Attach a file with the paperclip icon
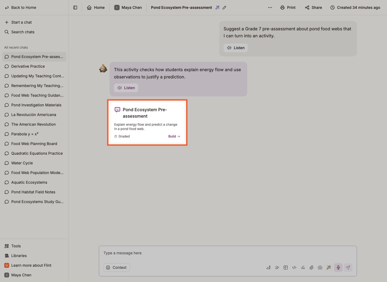Image resolution: width=387 pixels, height=282 pixels. [311, 267]
